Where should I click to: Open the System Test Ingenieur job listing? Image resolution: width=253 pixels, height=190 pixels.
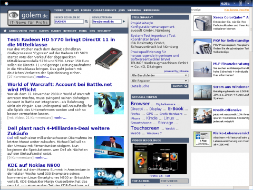(x=153, y=37)
